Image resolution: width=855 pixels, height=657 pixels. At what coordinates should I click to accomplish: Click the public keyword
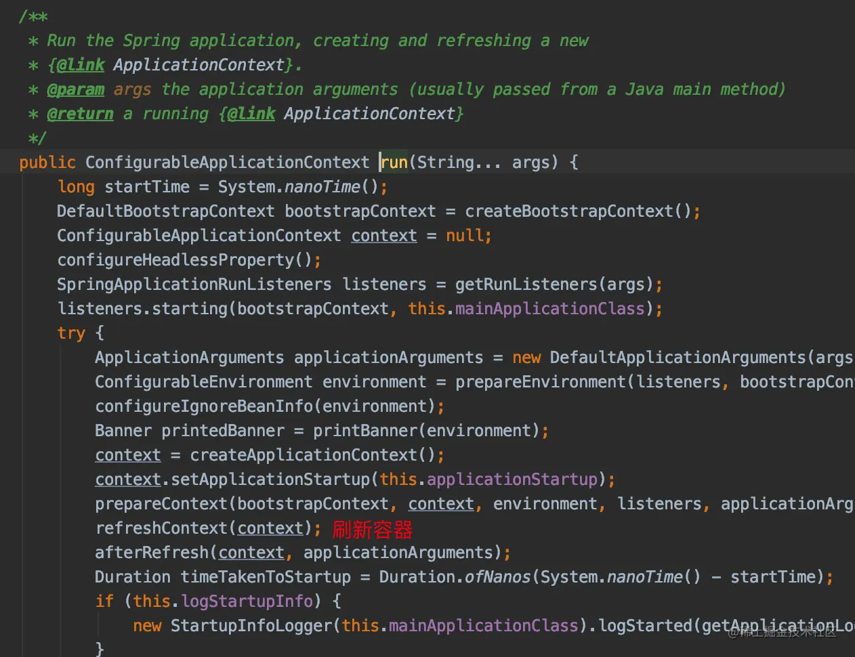click(47, 163)
